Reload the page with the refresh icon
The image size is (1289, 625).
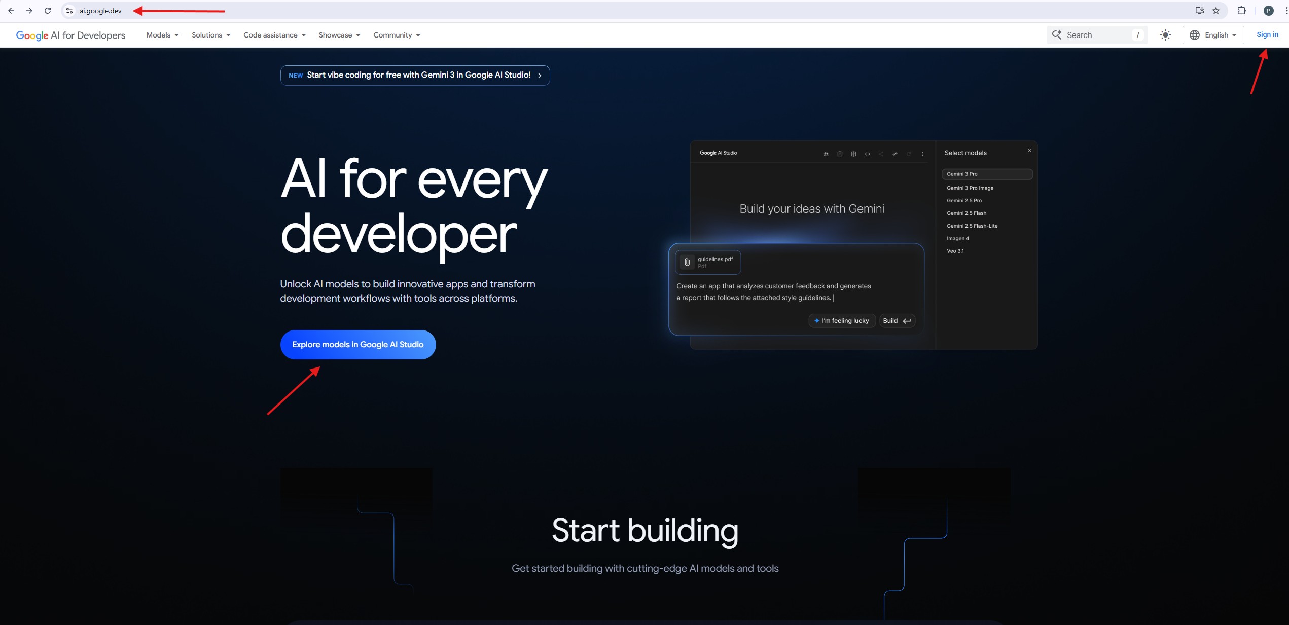(x=48, y=11)
